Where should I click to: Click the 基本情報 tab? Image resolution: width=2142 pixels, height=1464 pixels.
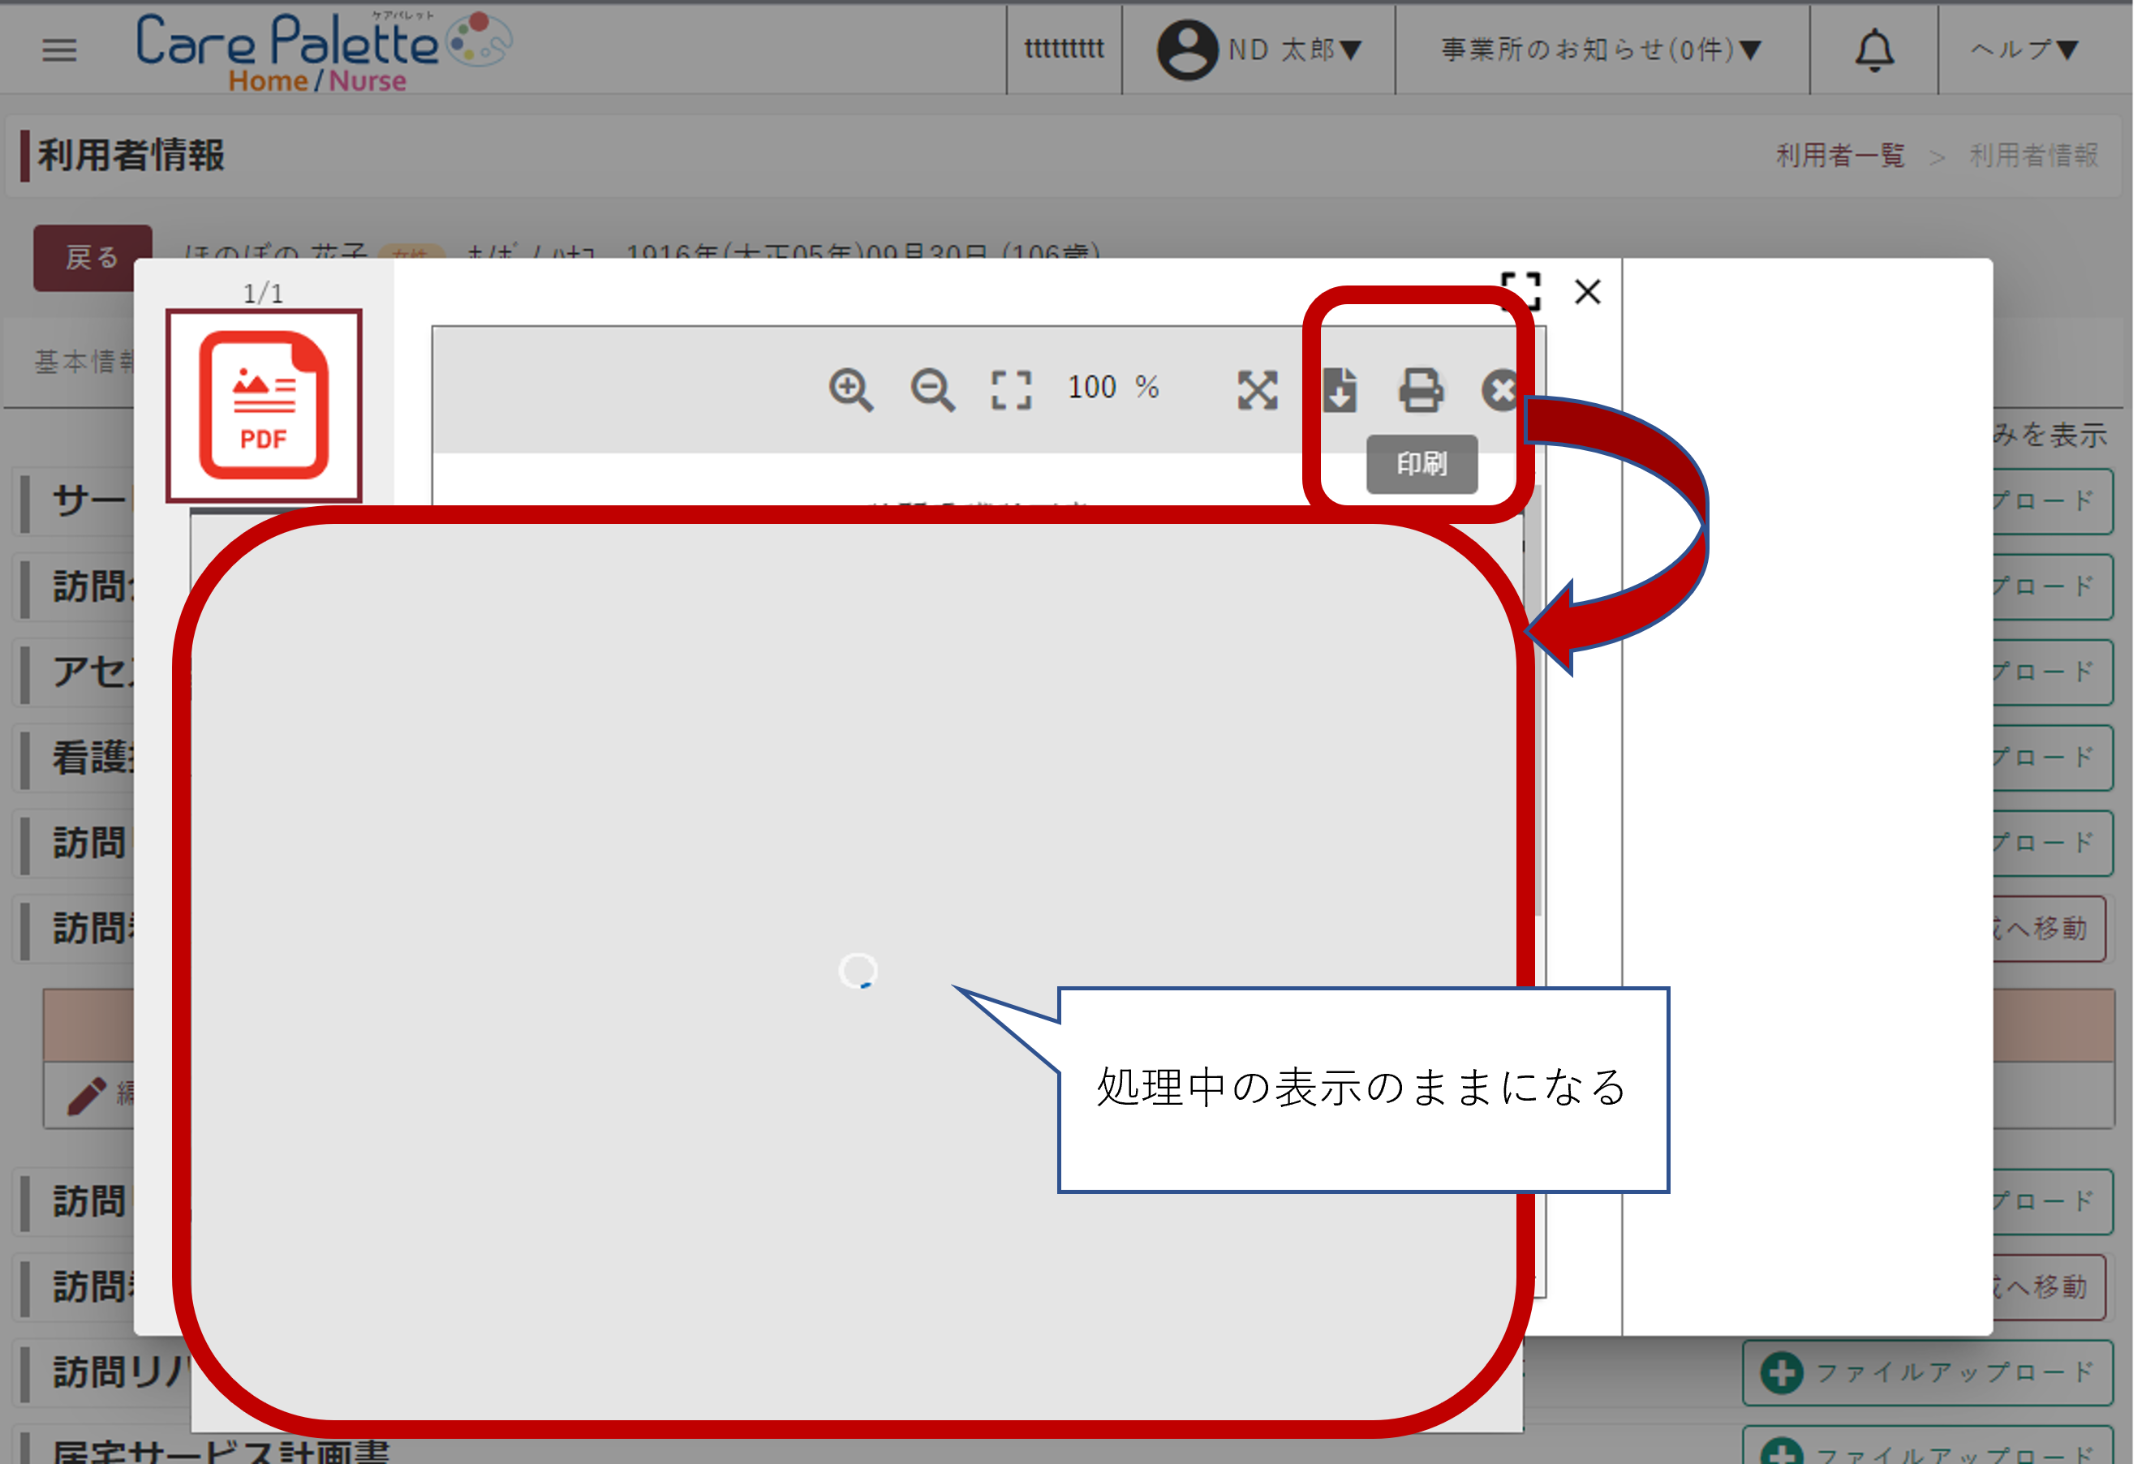(x=85, y=362)
